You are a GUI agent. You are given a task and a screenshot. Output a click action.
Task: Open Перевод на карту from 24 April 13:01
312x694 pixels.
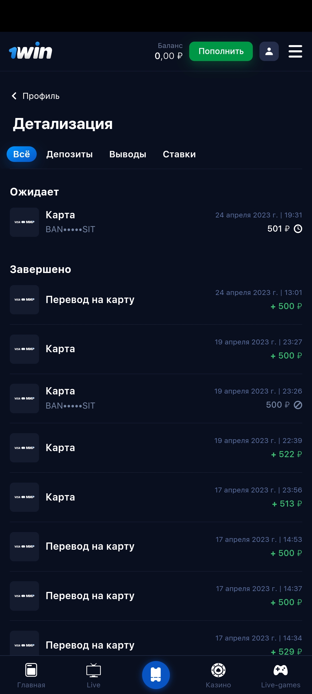tap(156, 300)
